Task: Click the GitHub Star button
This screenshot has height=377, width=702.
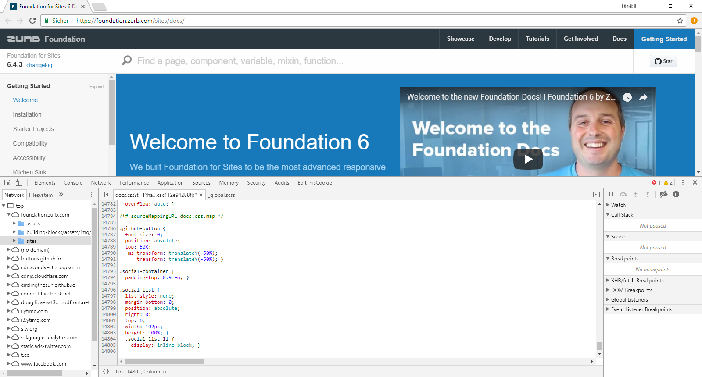Action: coord(663,61)
